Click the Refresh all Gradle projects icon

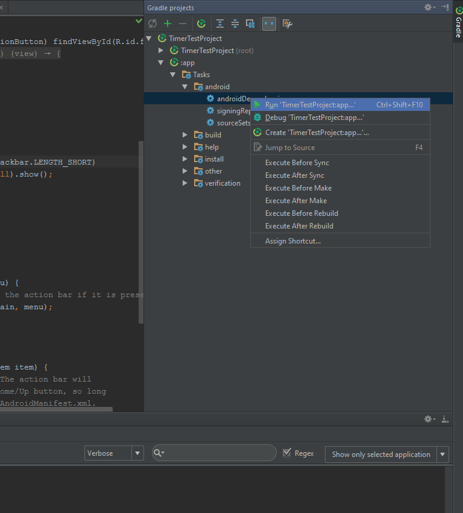tap(153, 24)
